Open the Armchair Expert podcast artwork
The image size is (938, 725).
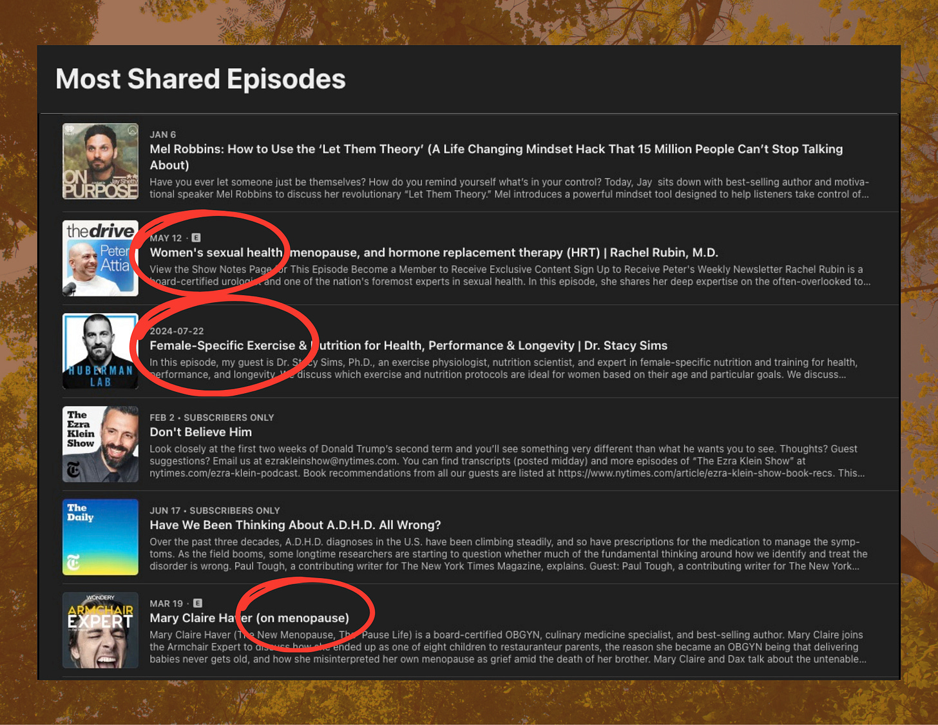100,630
